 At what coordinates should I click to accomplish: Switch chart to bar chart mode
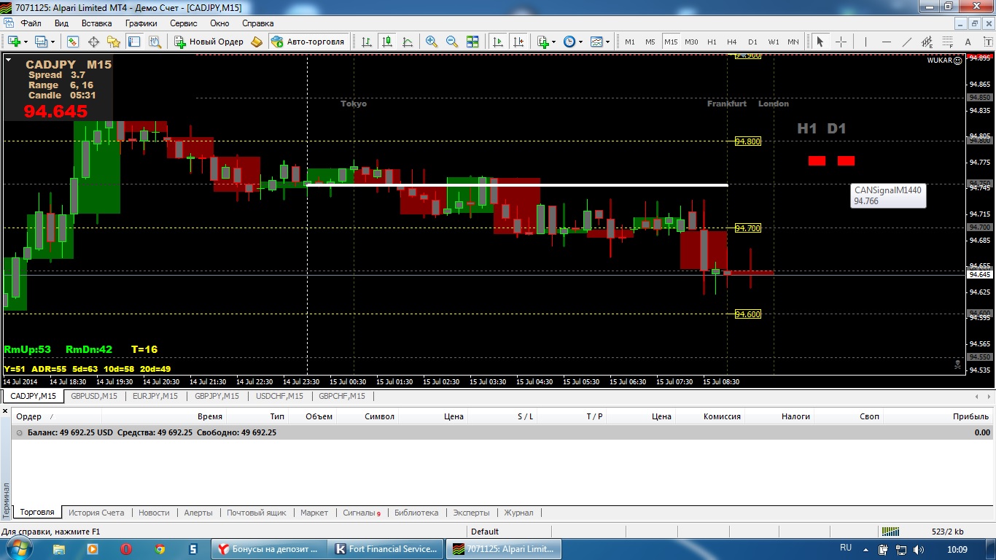[x=366, y=42]
